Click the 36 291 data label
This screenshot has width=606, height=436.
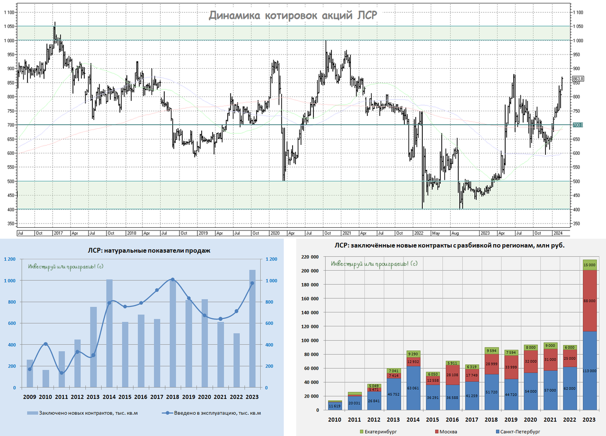coord(433,398)
